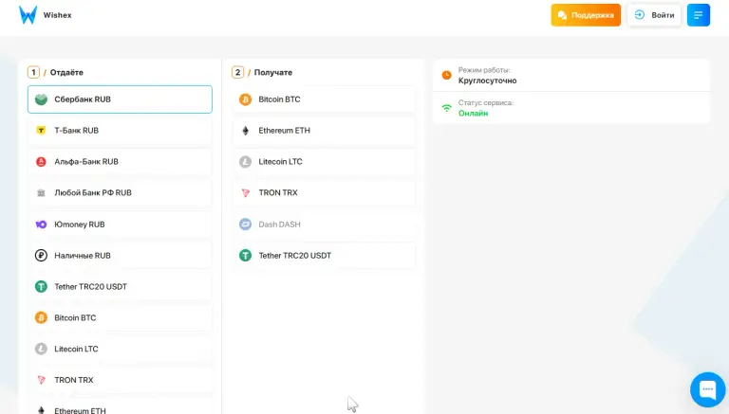This screenshot has width=729, height=414.
Task: Click the Поддержка support button
Action: click(586, 15)
